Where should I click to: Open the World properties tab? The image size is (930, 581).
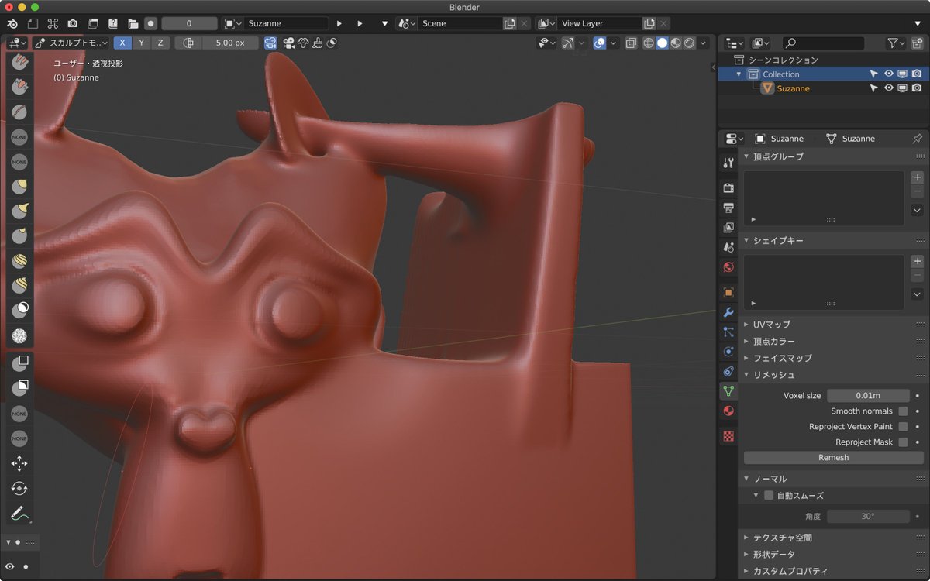728,267
